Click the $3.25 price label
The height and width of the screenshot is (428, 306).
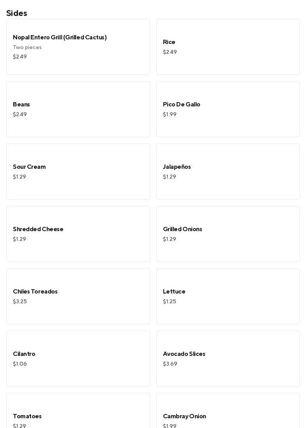pyautogui.click(x=20, y=302)
